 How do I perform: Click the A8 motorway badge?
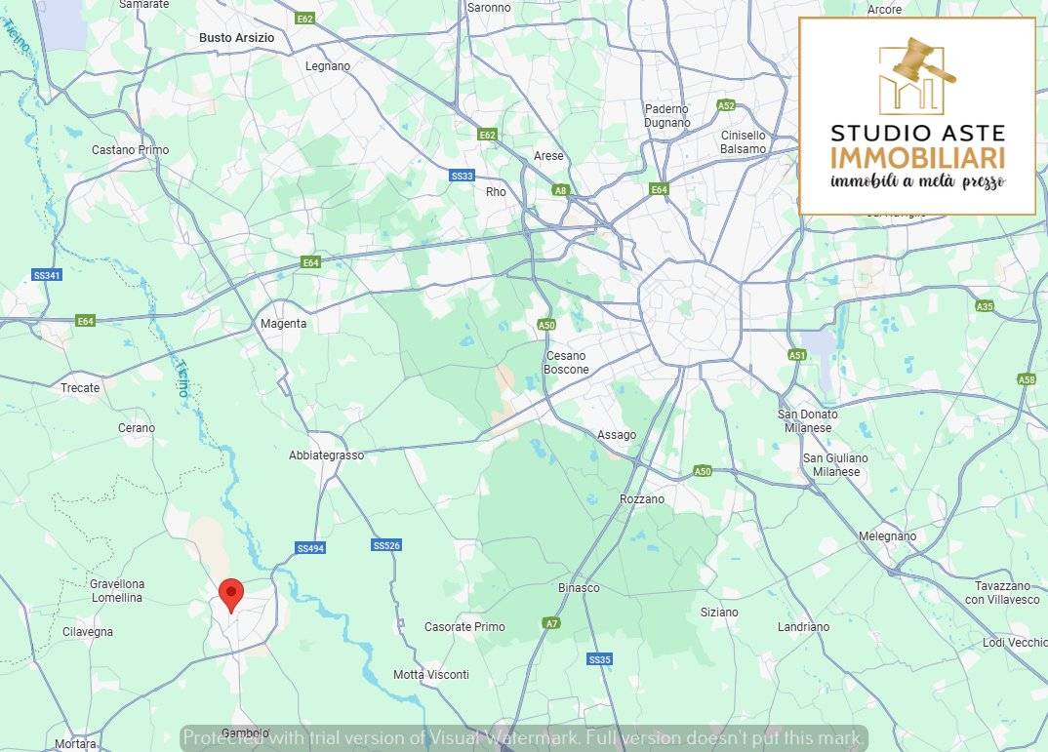pos(560,190)
